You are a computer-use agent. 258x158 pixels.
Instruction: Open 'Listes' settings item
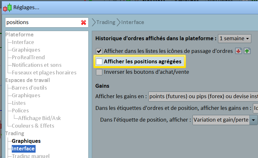tap(19, 103)
